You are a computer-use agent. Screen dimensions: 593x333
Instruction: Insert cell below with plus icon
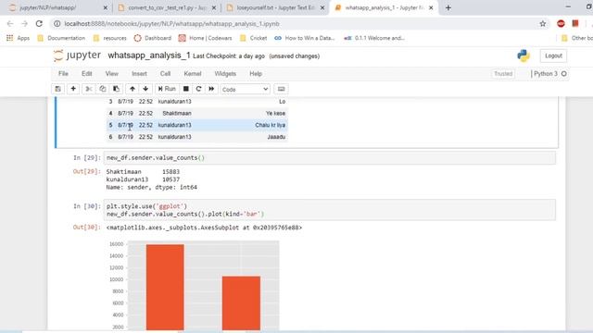(73, 89)
